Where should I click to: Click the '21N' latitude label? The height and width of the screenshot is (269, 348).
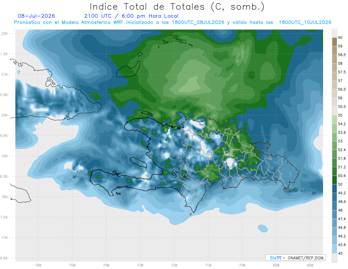coord(4,74)
